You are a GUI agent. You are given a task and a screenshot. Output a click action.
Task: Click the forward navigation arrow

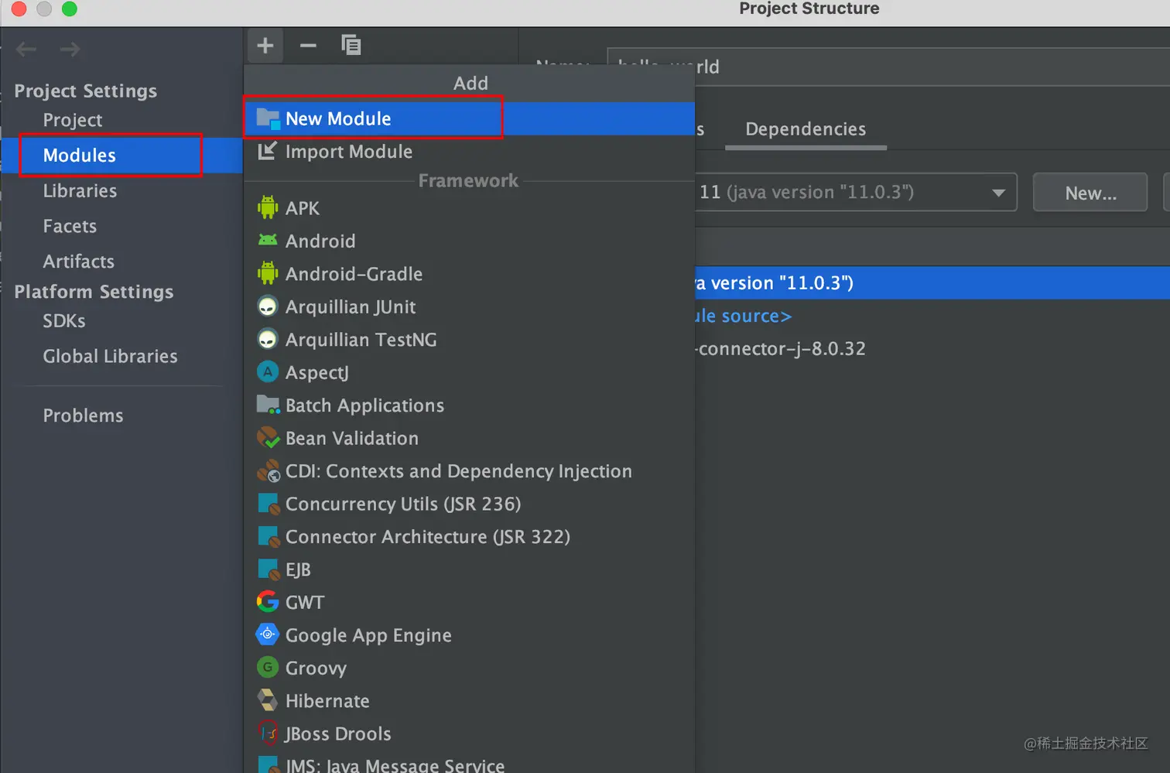pyautogui.click(x=70, y=50)
